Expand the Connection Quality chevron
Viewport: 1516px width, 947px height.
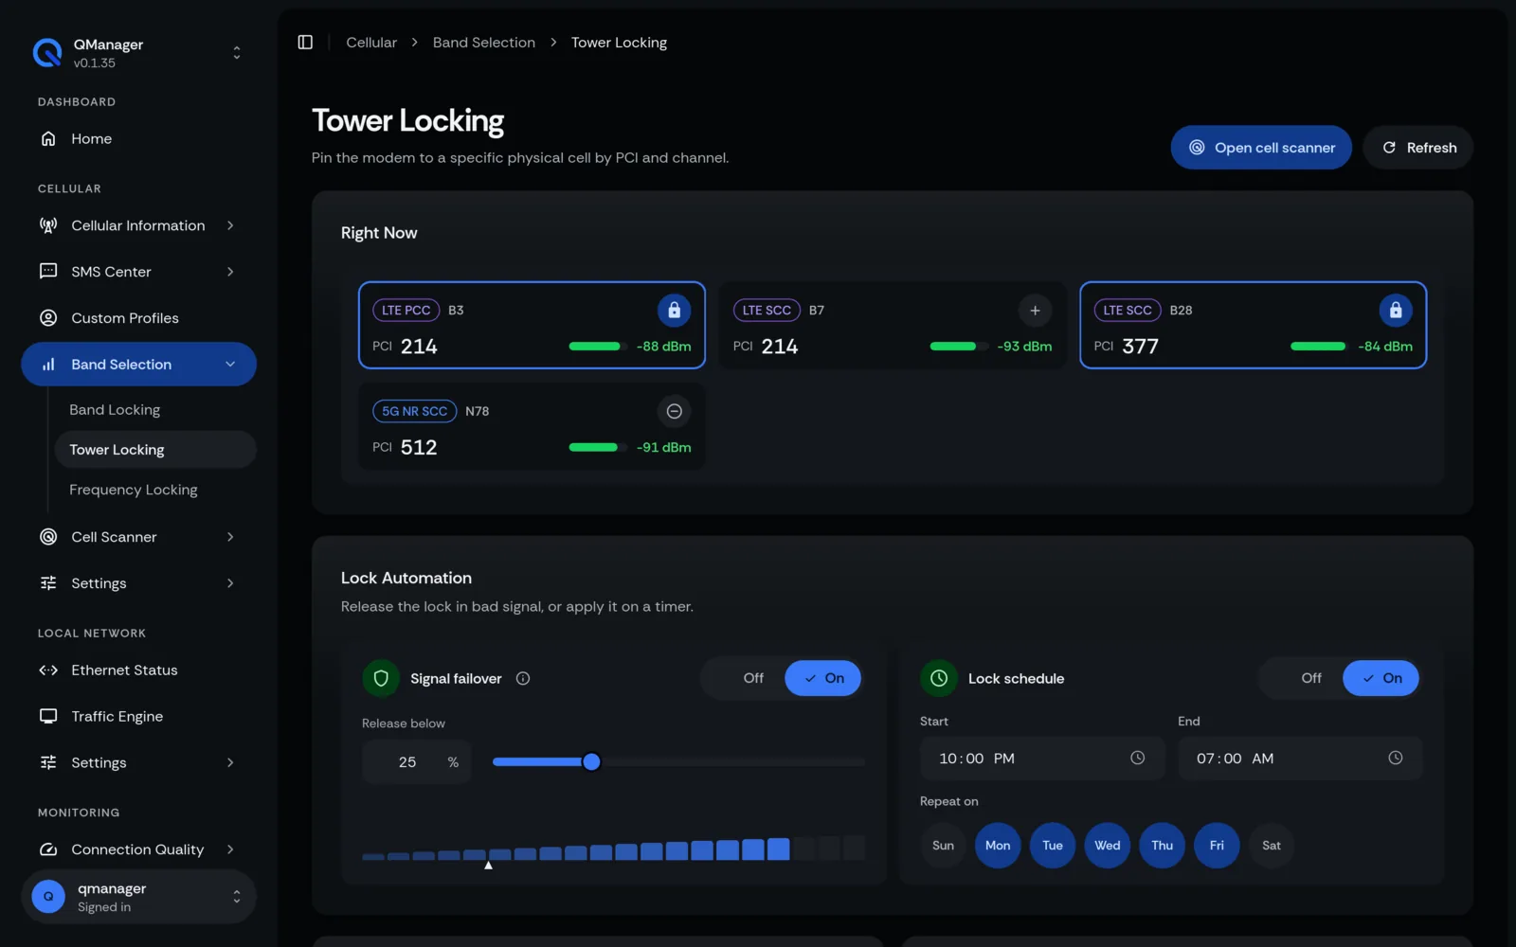click(230, 849)
